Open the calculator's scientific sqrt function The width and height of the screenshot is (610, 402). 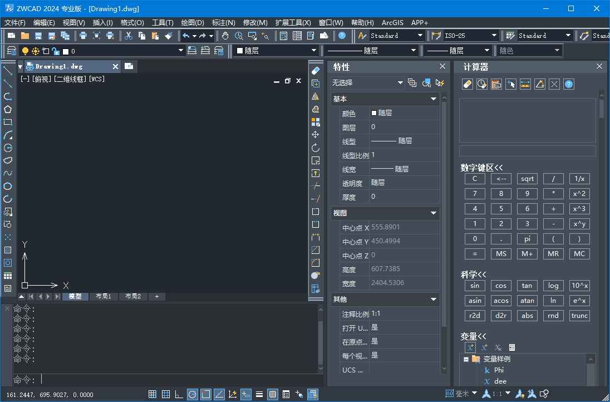(x=527, y=178)
